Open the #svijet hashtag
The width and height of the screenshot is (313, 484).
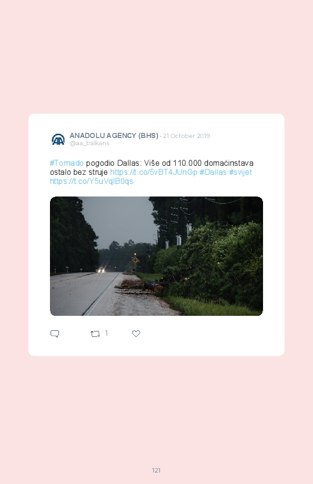tap(240, 172)
